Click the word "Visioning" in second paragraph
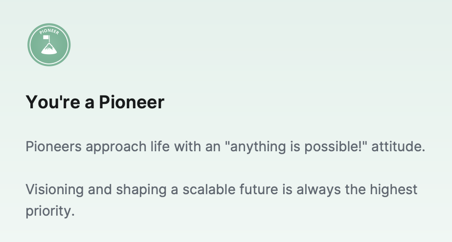The width and height of the screenshot is (452, 242). [55, 190]
